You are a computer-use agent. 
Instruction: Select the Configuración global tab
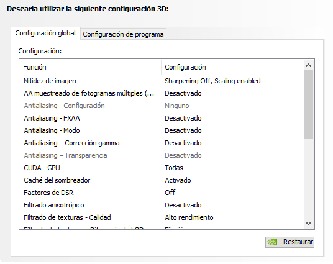[45, 33]
